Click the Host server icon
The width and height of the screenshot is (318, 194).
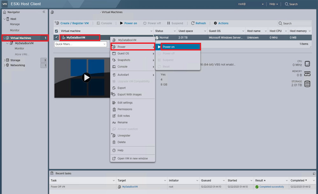8,19
